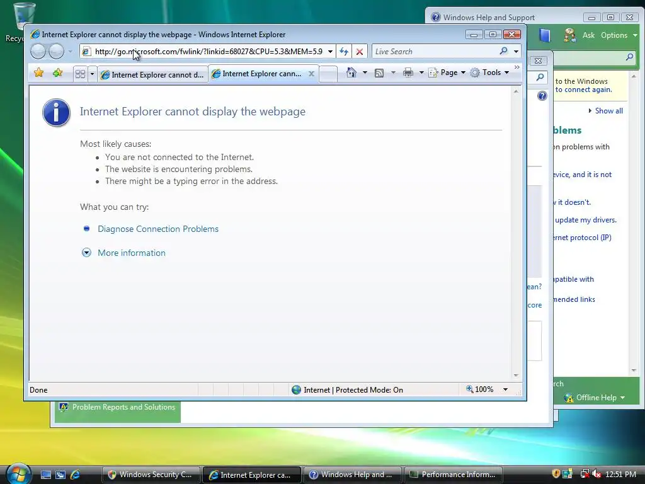Click the Refresh page icon
Image resolution: width=645 pixels, height=484 pixels.
[344, 52]
